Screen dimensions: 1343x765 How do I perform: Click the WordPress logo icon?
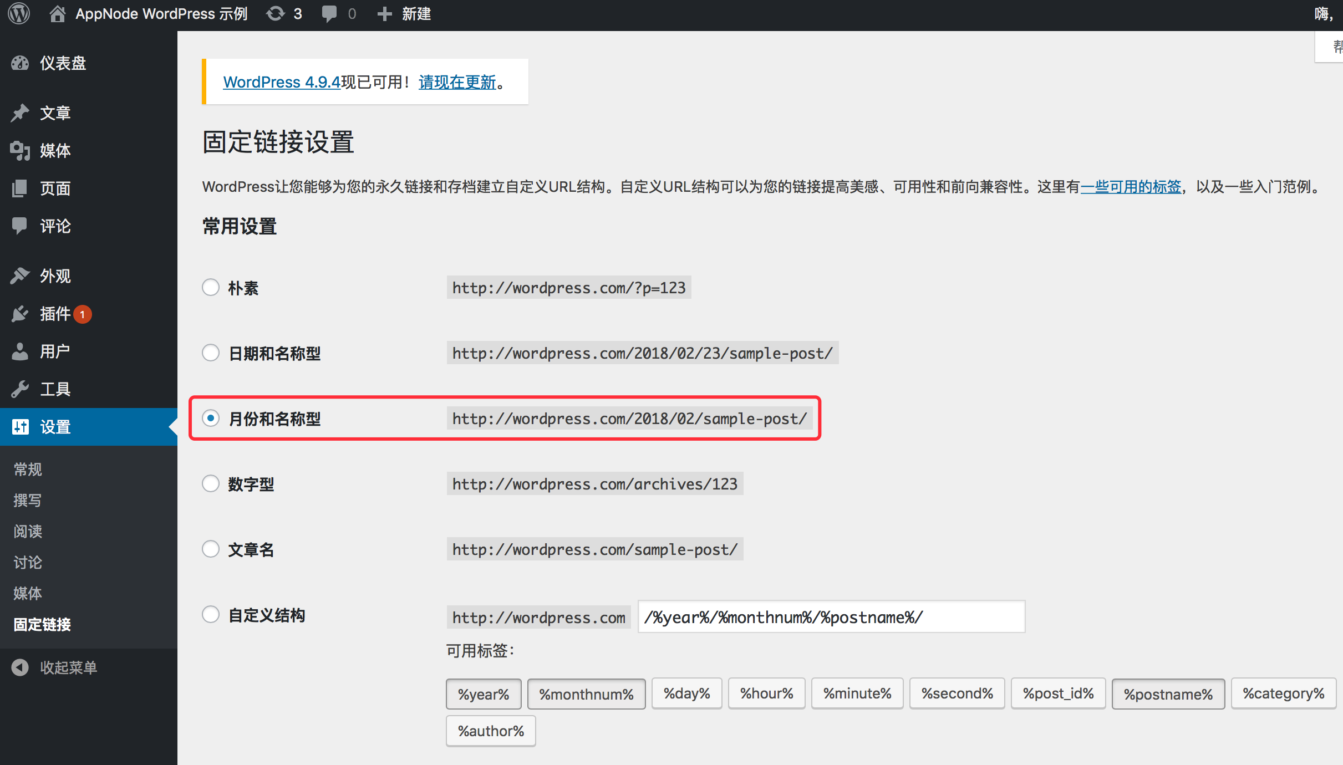[x=19, y=13]
